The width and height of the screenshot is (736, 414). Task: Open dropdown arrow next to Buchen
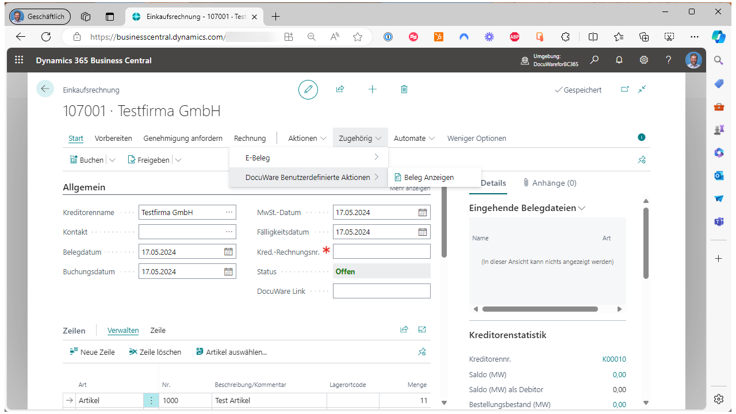click(x=112, y=160)
